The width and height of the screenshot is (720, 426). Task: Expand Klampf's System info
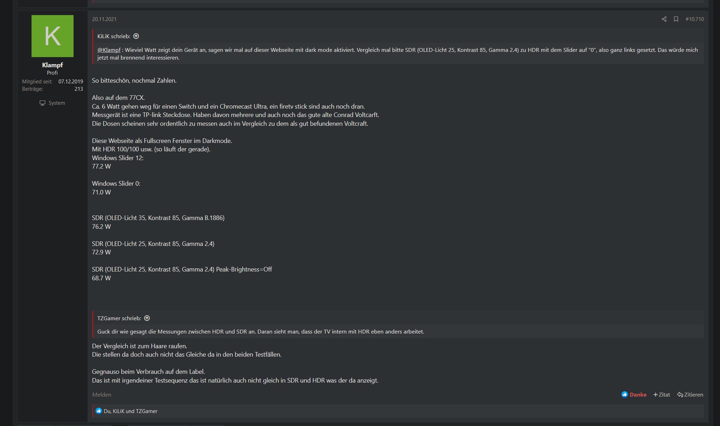pos(52,103)
